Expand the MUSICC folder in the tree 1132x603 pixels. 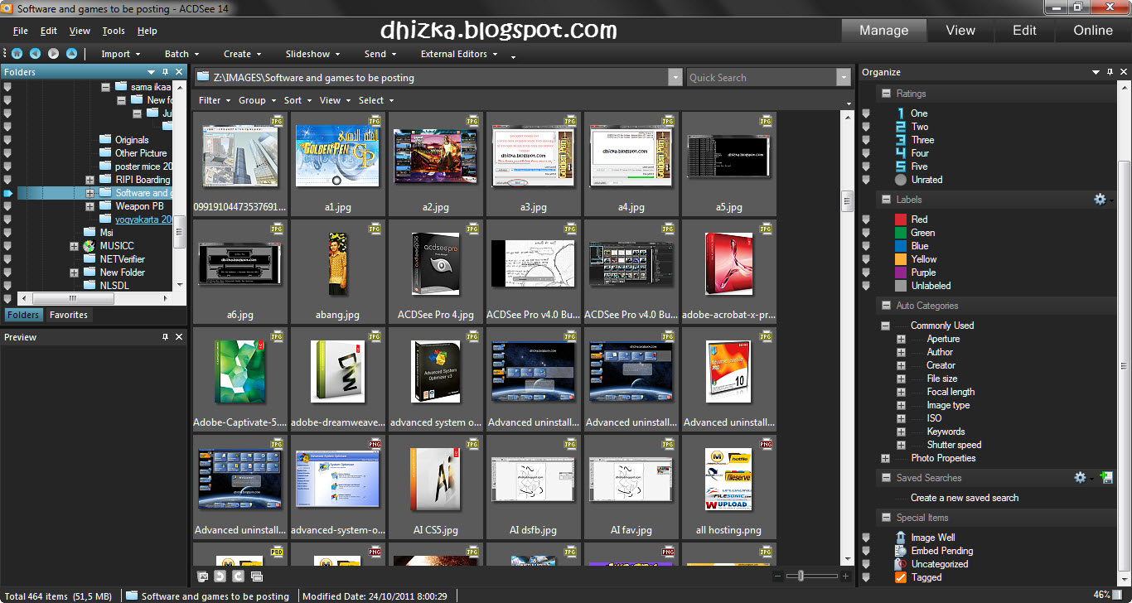[x=74, y=246]
